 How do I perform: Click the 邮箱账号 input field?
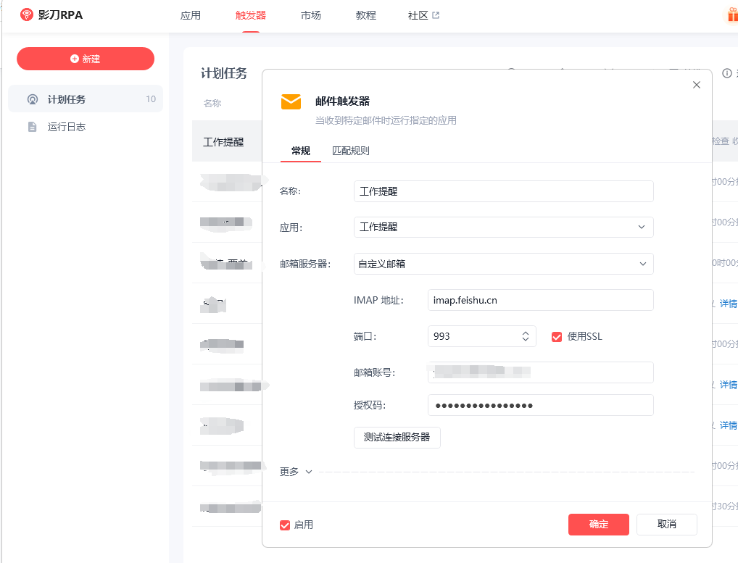click(x=540, y=372)
